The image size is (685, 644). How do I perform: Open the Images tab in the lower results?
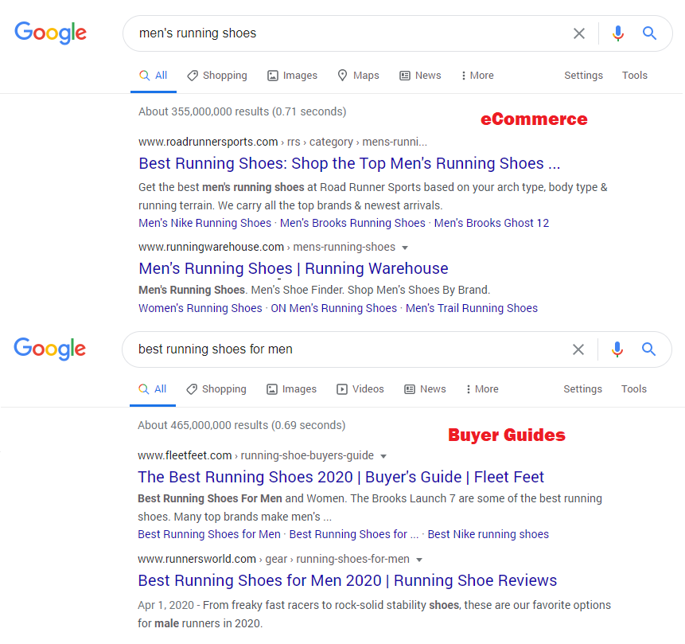(291, 389)
